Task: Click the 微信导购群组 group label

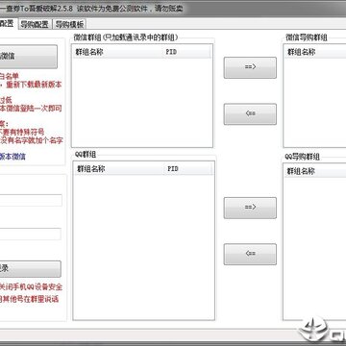Action: click(x=307, y=37)
